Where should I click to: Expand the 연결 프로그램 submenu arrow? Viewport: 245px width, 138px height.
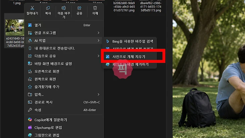[x=98, y=33]
